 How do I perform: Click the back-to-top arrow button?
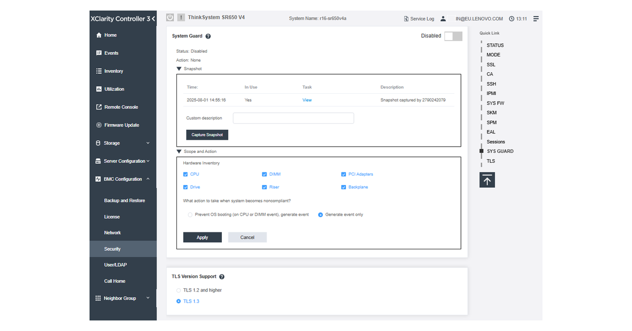pyautogui.click(x=487, y=180)
